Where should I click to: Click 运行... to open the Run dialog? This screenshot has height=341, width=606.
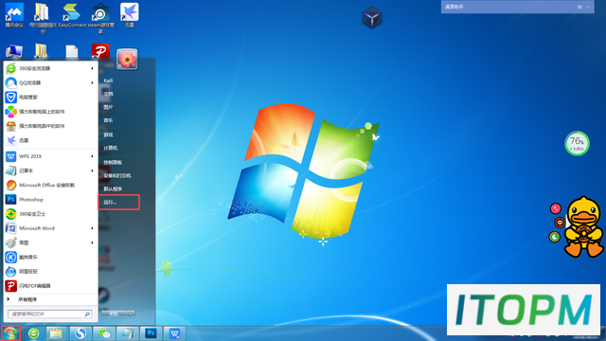point(118,202)
